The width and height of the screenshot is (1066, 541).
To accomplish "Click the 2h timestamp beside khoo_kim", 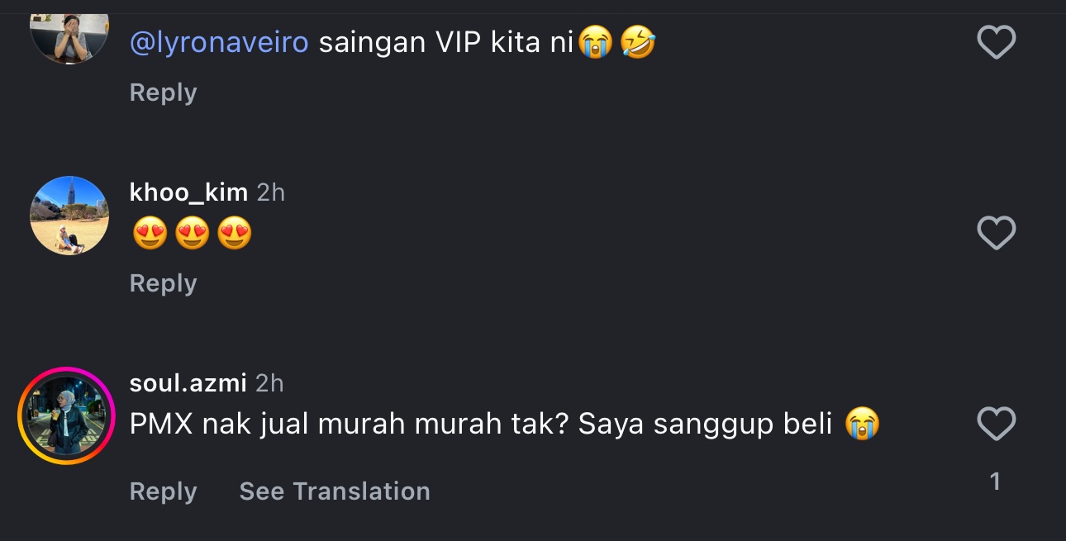I will coord(271,192).
